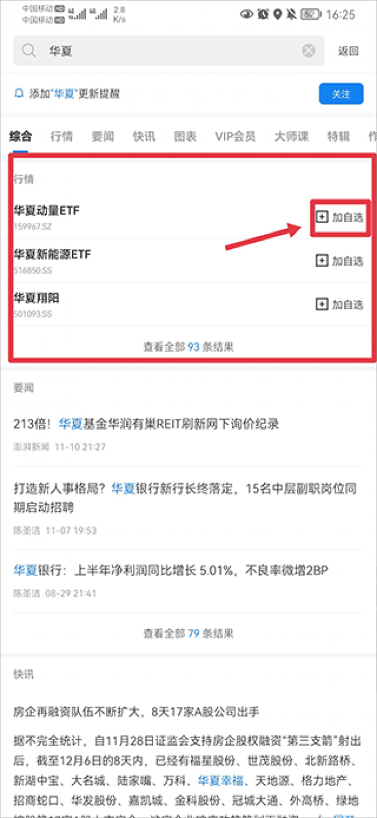Open the 华润有巢REIT news headline
377x818 pixels.
[146, 424]
